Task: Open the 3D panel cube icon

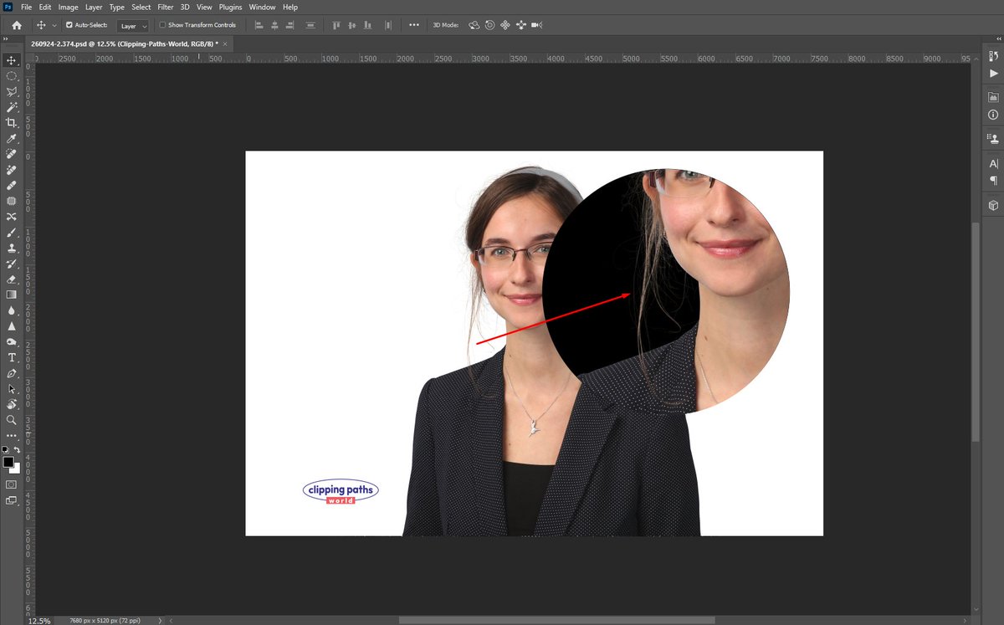Action: [993, 205]
